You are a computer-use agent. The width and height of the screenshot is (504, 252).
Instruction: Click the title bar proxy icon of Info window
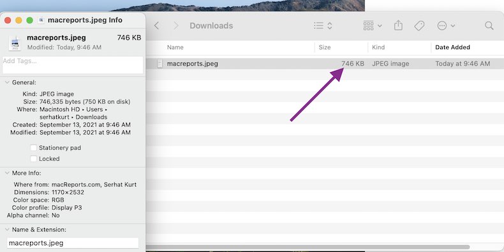point(41,20)
